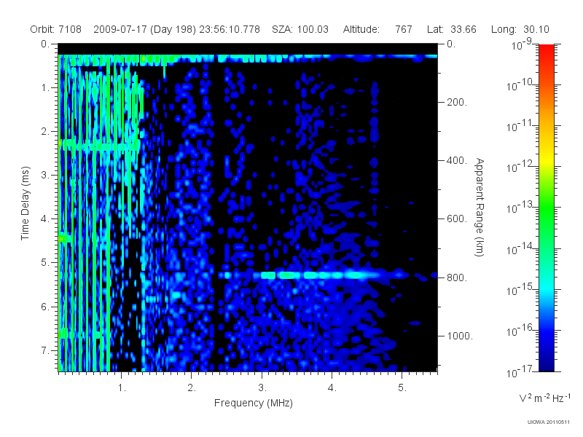This screenshot has height=437, width=583.
Task: Click the "UIOWA 20110511" credit text
Action: [x=548, y=422]
